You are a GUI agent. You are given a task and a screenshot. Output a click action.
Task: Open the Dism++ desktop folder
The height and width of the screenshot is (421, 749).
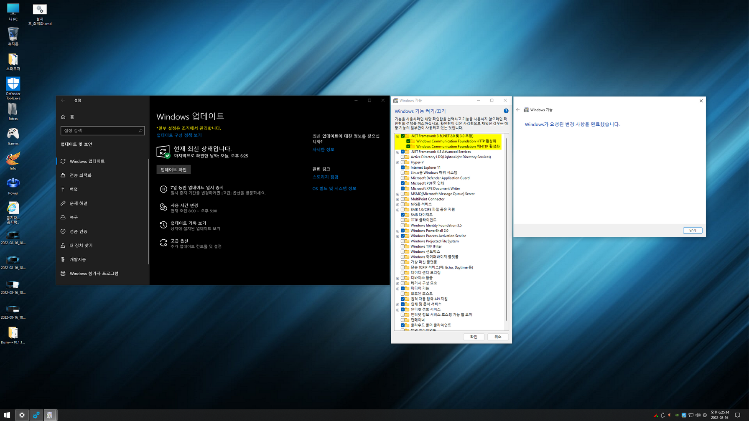13,335
